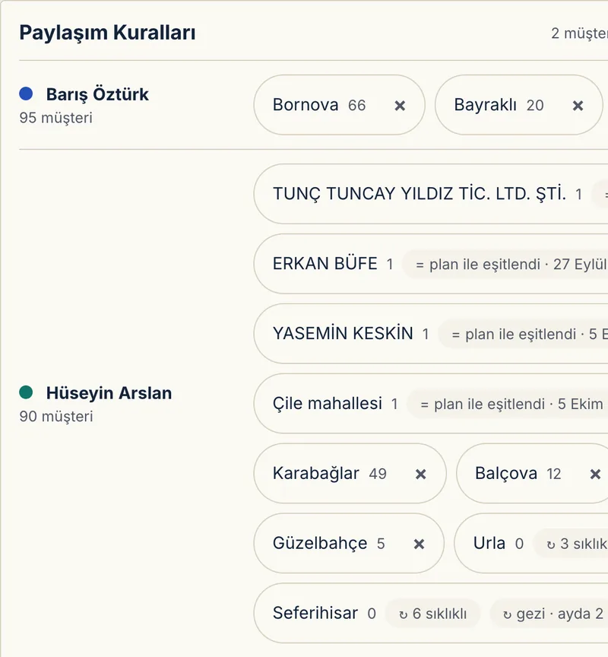Click the 'gezi · ayda 2' tag on Seferihisar
Image resolution: width=608 pixels, height=657 pixels.
click(549, 614)
